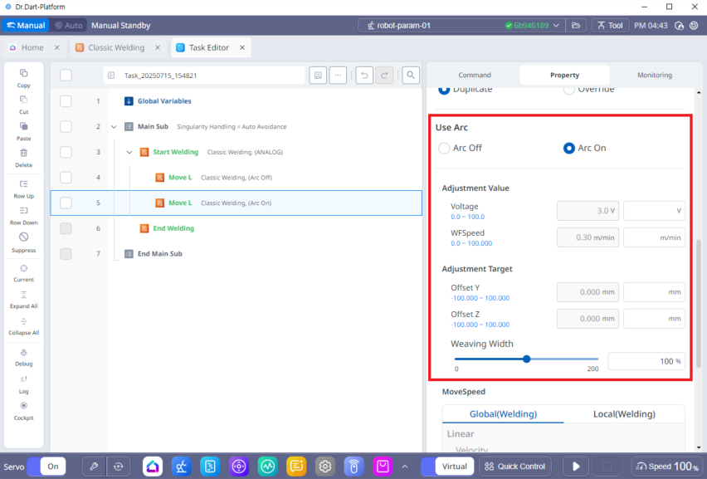This screenshot has width=707, height=479.
Task: Open the search magnifier in Task Editor
Action: [410, 76]
